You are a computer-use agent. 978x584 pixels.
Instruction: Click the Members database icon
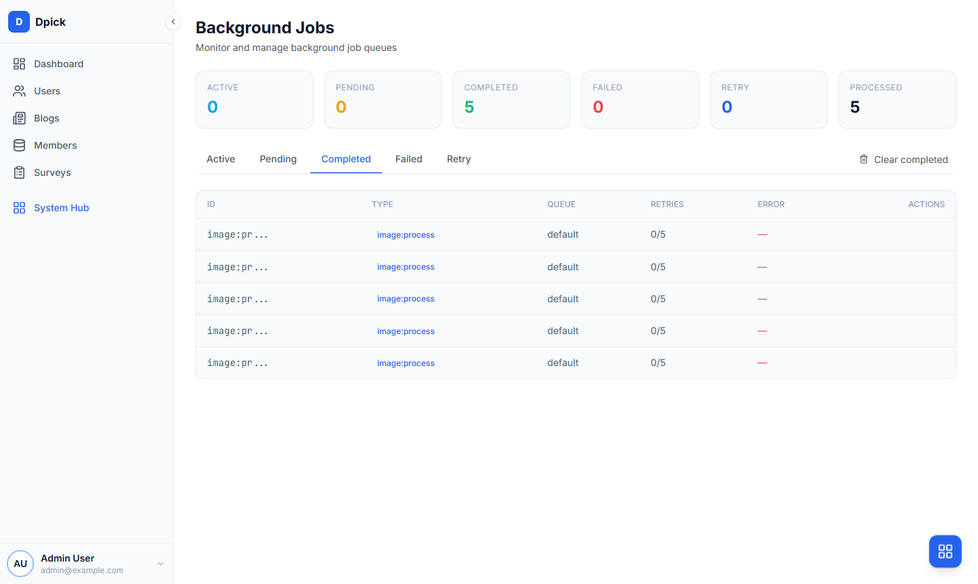click(x=20, y=145)
